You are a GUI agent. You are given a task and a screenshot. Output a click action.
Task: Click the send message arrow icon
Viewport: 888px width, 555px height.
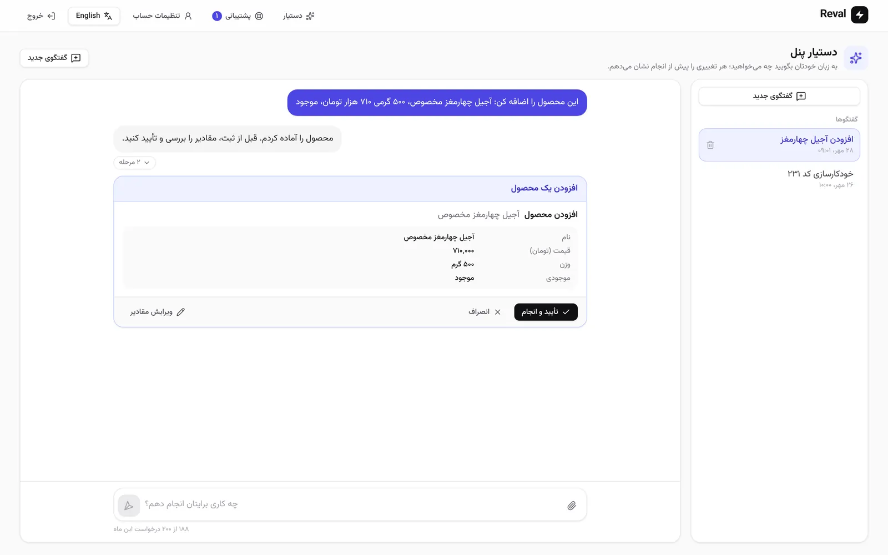pos(129,506)
